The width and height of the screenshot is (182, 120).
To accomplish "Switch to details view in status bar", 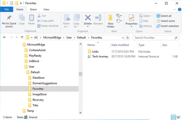I will [173, 117].
